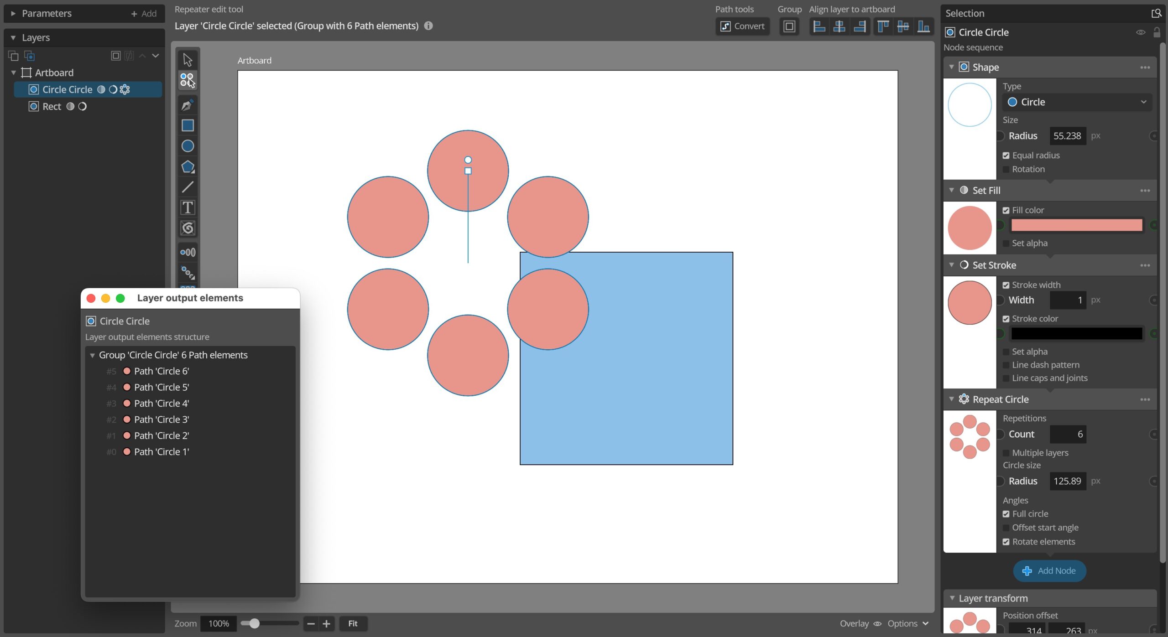Select Path 'Circle 3' in output elements
The width and height of the screenshot is (1168, 637).
[161, 419]
